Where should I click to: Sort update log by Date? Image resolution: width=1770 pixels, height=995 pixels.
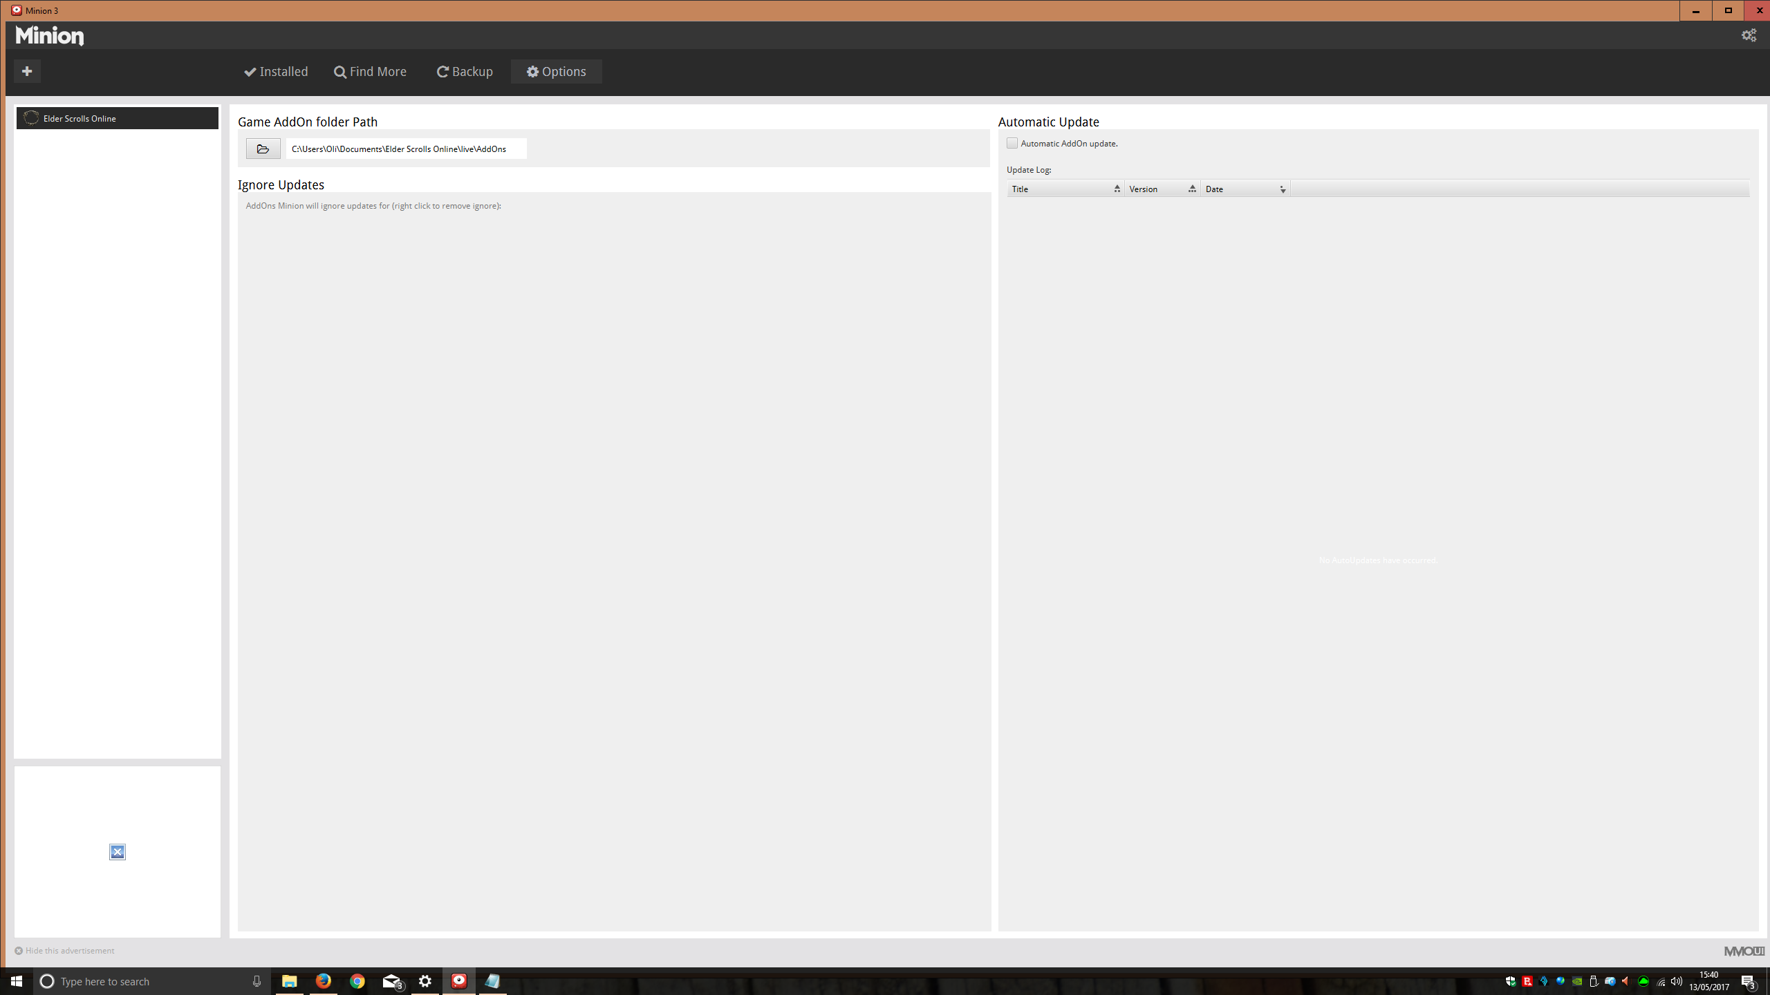point(1245,189)
